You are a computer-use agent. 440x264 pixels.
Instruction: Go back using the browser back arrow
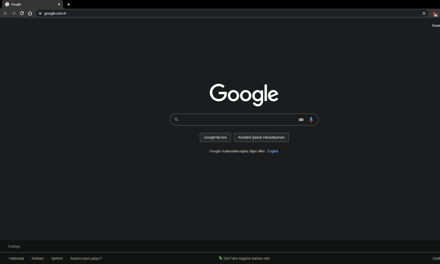[6, 13]
